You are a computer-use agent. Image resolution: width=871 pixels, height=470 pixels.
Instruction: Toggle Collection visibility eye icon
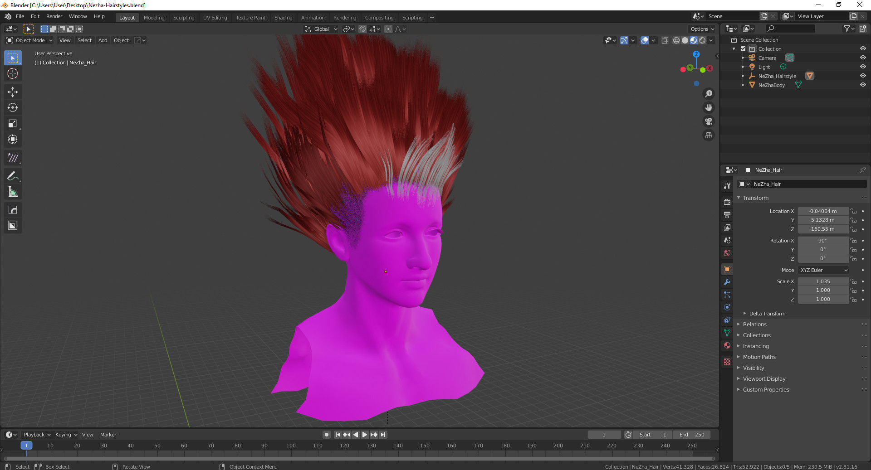point(863,49)
